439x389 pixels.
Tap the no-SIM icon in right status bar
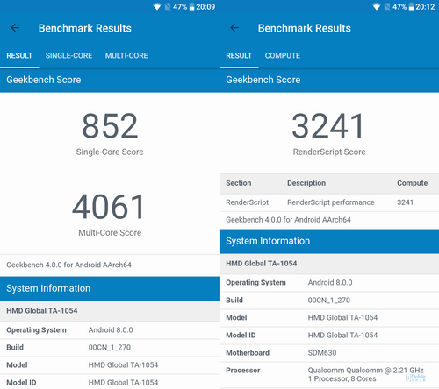(x=387, y=7)
